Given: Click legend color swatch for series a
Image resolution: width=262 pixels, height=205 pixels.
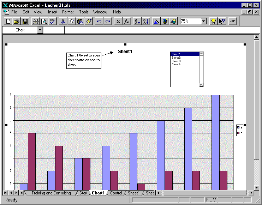Looking at the screenshot, I should pyautogui.click(x=238, y=127).
